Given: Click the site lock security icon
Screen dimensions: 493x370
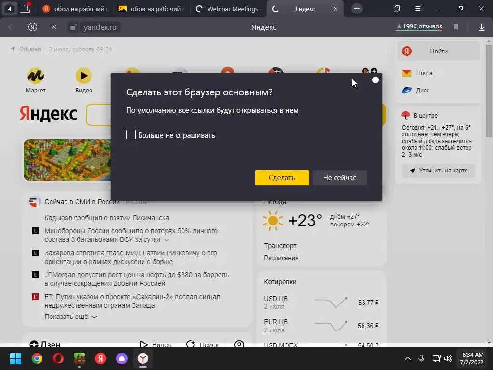Looking at the screenshot, I should click(x=73, y=27).
